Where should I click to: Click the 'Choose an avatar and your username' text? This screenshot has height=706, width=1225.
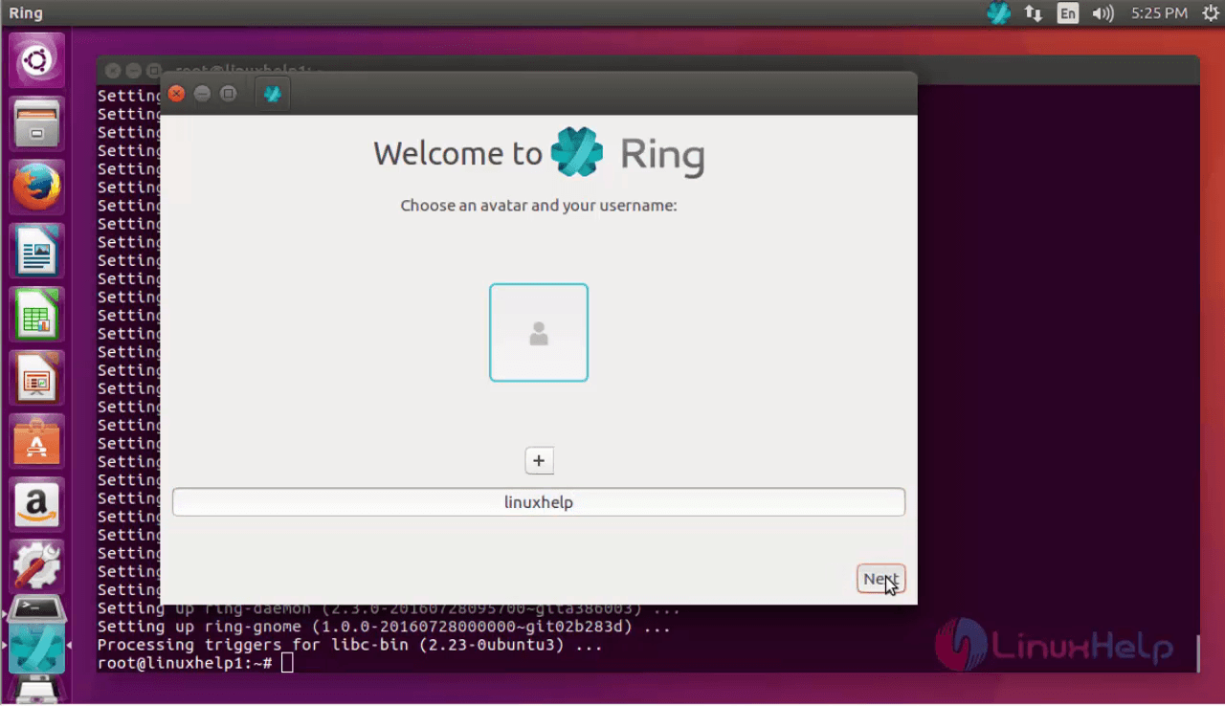tap(539, 206)
